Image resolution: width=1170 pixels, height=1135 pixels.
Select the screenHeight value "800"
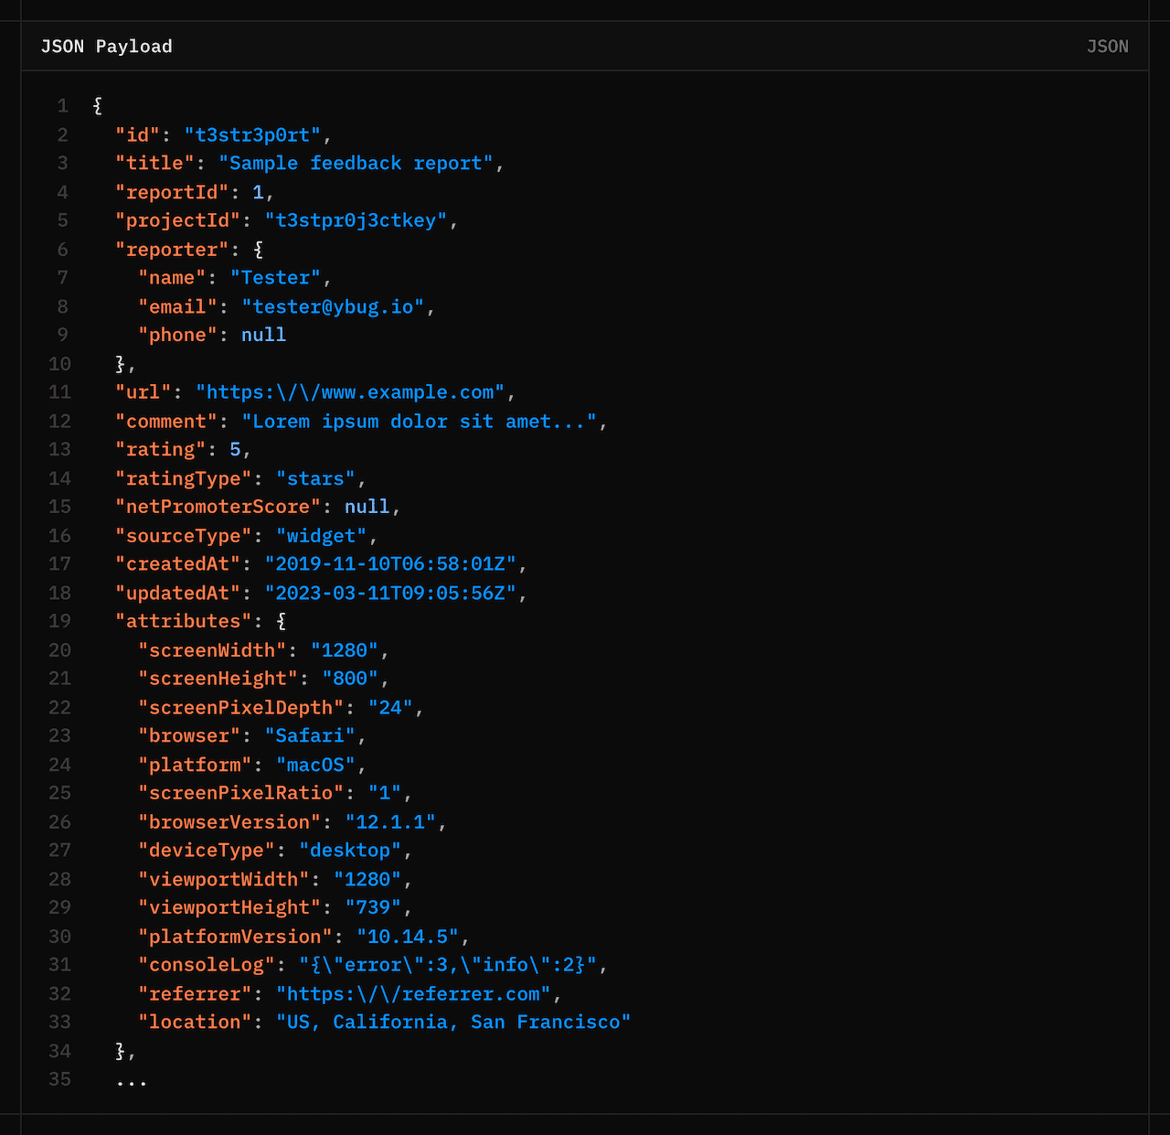point(351,679)
